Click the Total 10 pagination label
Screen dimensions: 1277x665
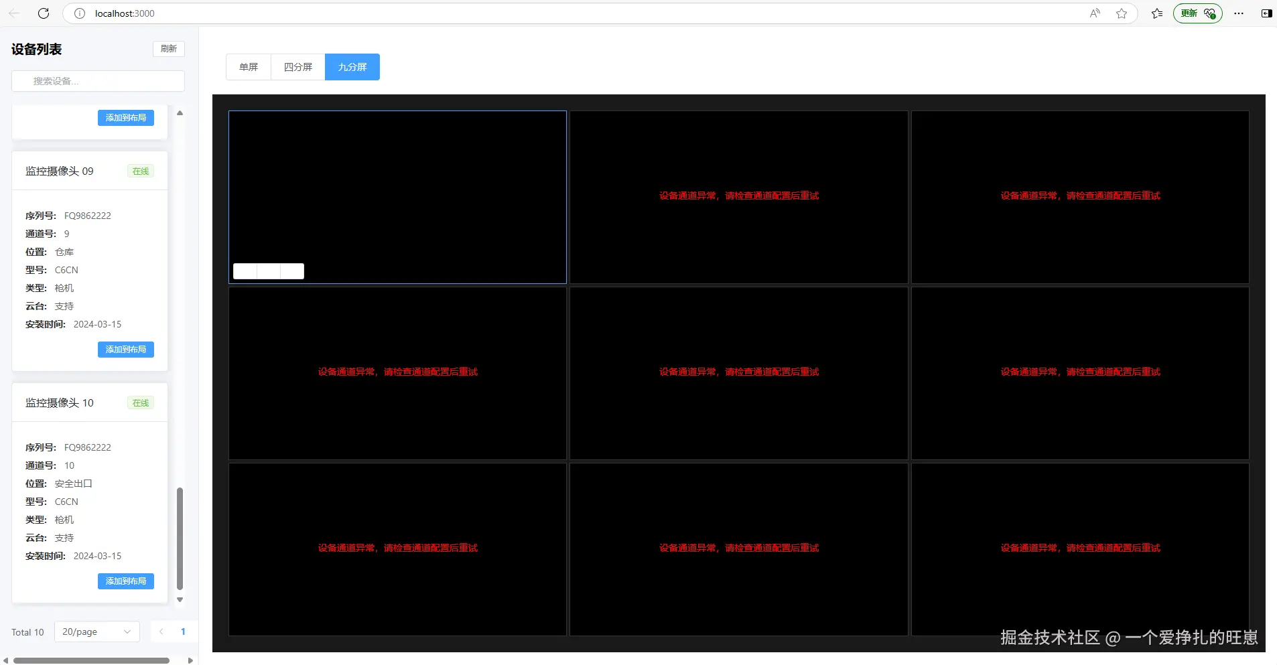(27, 632)
